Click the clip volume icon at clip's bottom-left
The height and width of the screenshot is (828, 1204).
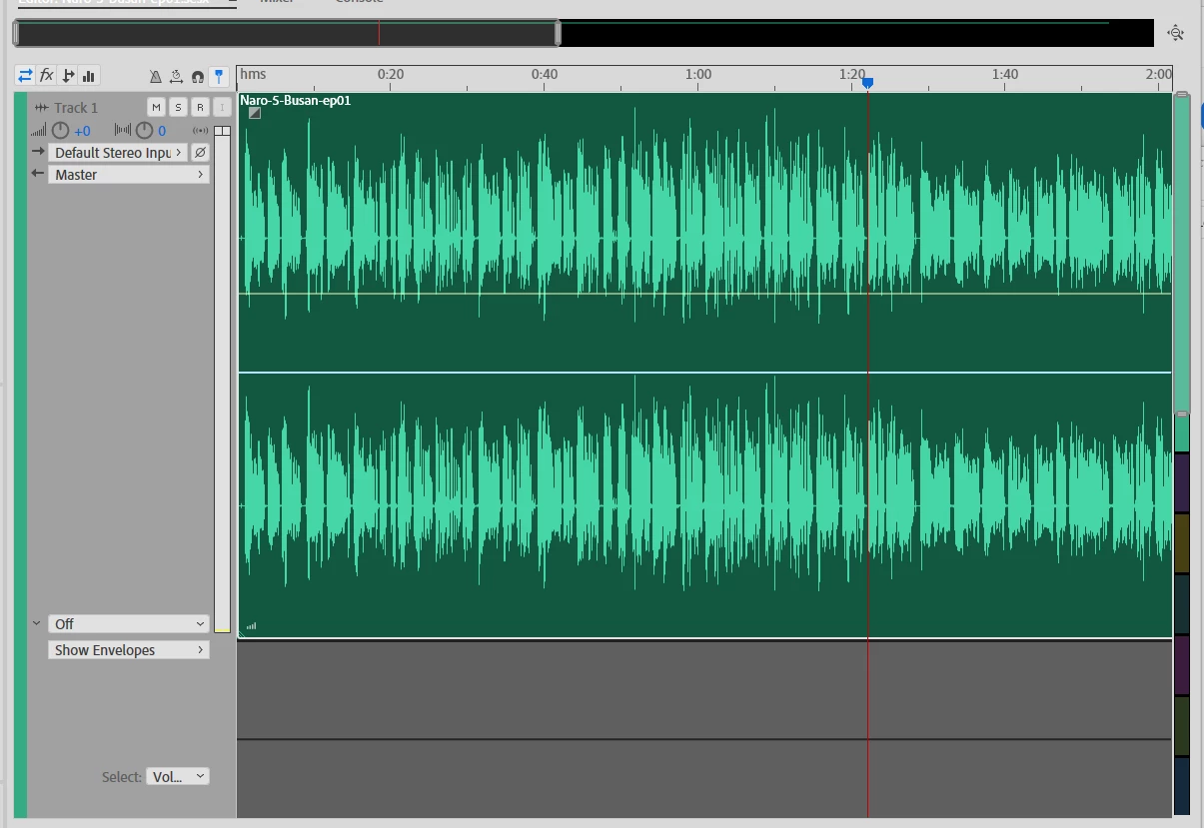[251, 626]
